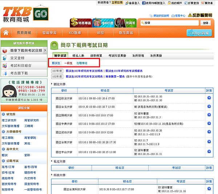Click 會員登入 member login
This screenshot has width=218, height=194.
point(133,3)
